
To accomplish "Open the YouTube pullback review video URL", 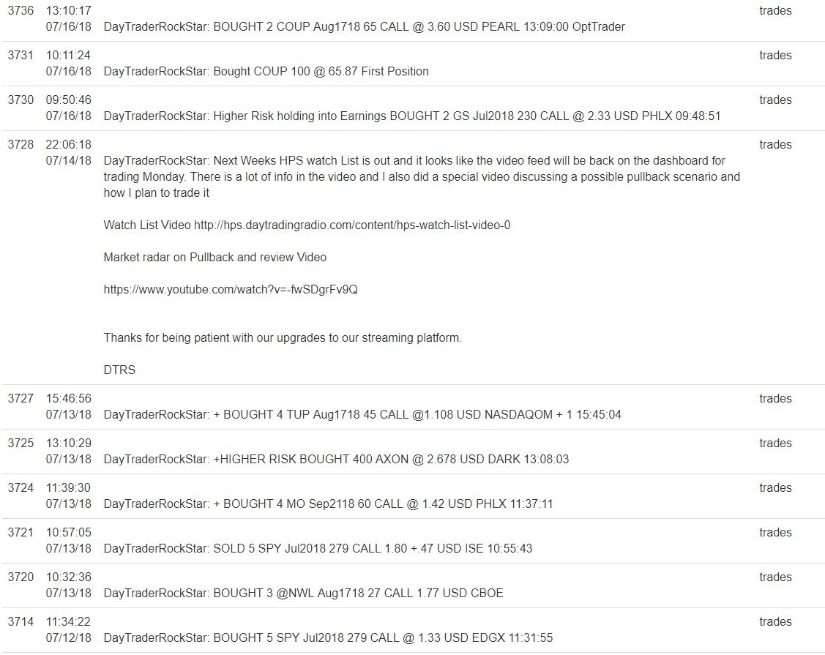I will point(231,290).
